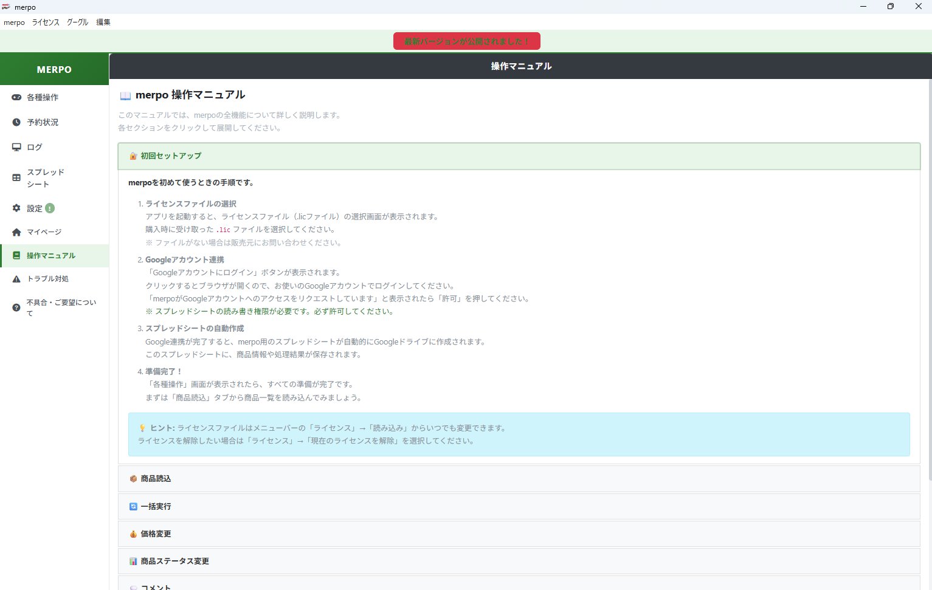Expand the 価格変更 section
932x590 pixels.
519,534
